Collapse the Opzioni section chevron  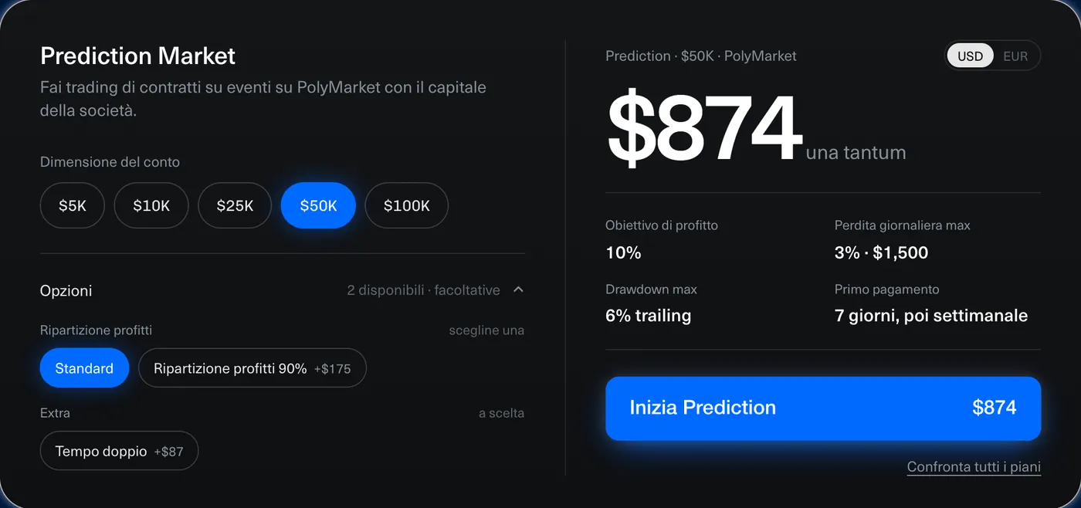[x=518, y=290]
